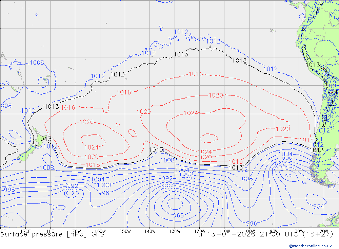Select the 100W longitude axis label
This screenshot has height=249, width=339.
(x=249, y=231)
